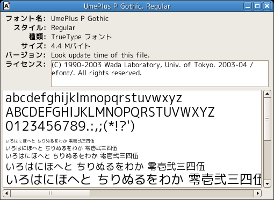Viewport: 274px width, 200px height.
Task: Click the vertical scrollbar track below thumb
Action: pos(267,160)
